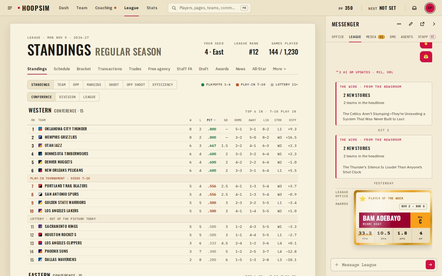Switch to the Schedule tab
Image resolution: width=442 pixels, height=276 pixels.
62,69
